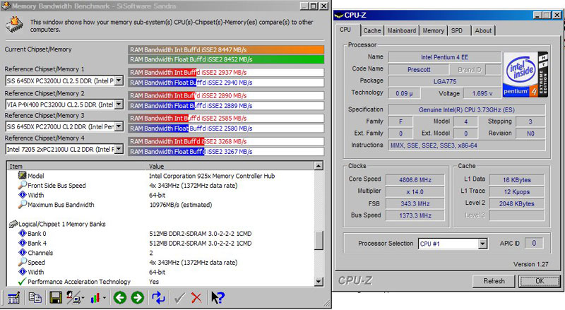
Task: Click the Performance Acceleration Technology checkmark icon
Action: tap(22, 282)
